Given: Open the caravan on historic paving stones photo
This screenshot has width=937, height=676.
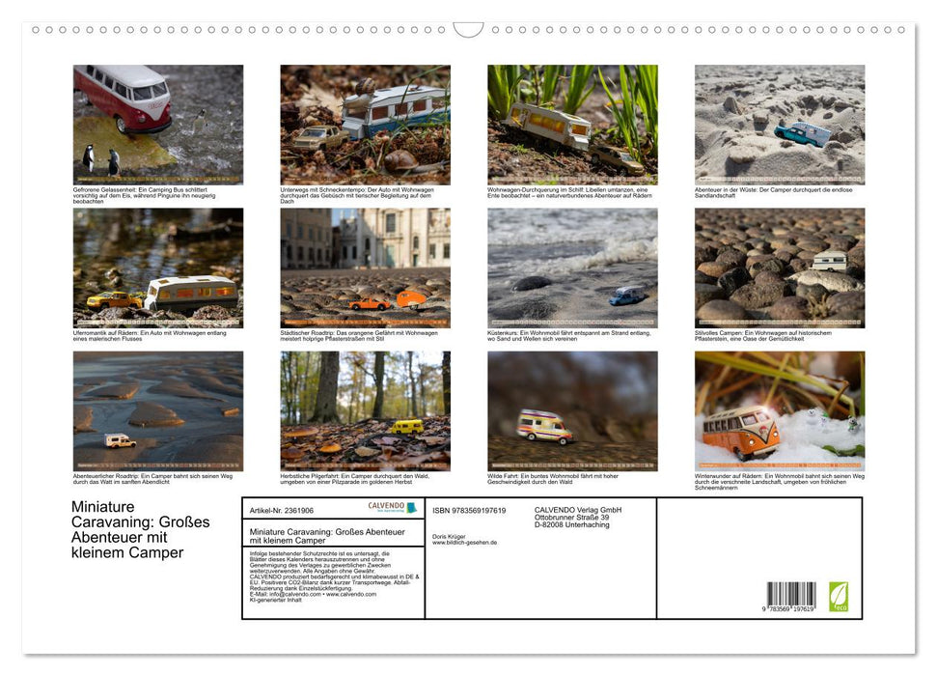Looking at the screenshot, I should (780, 268).
